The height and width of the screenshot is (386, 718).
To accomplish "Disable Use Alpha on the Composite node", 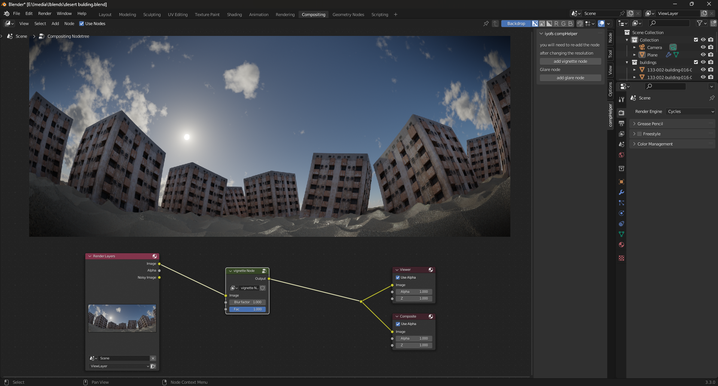I will point(398,324).
